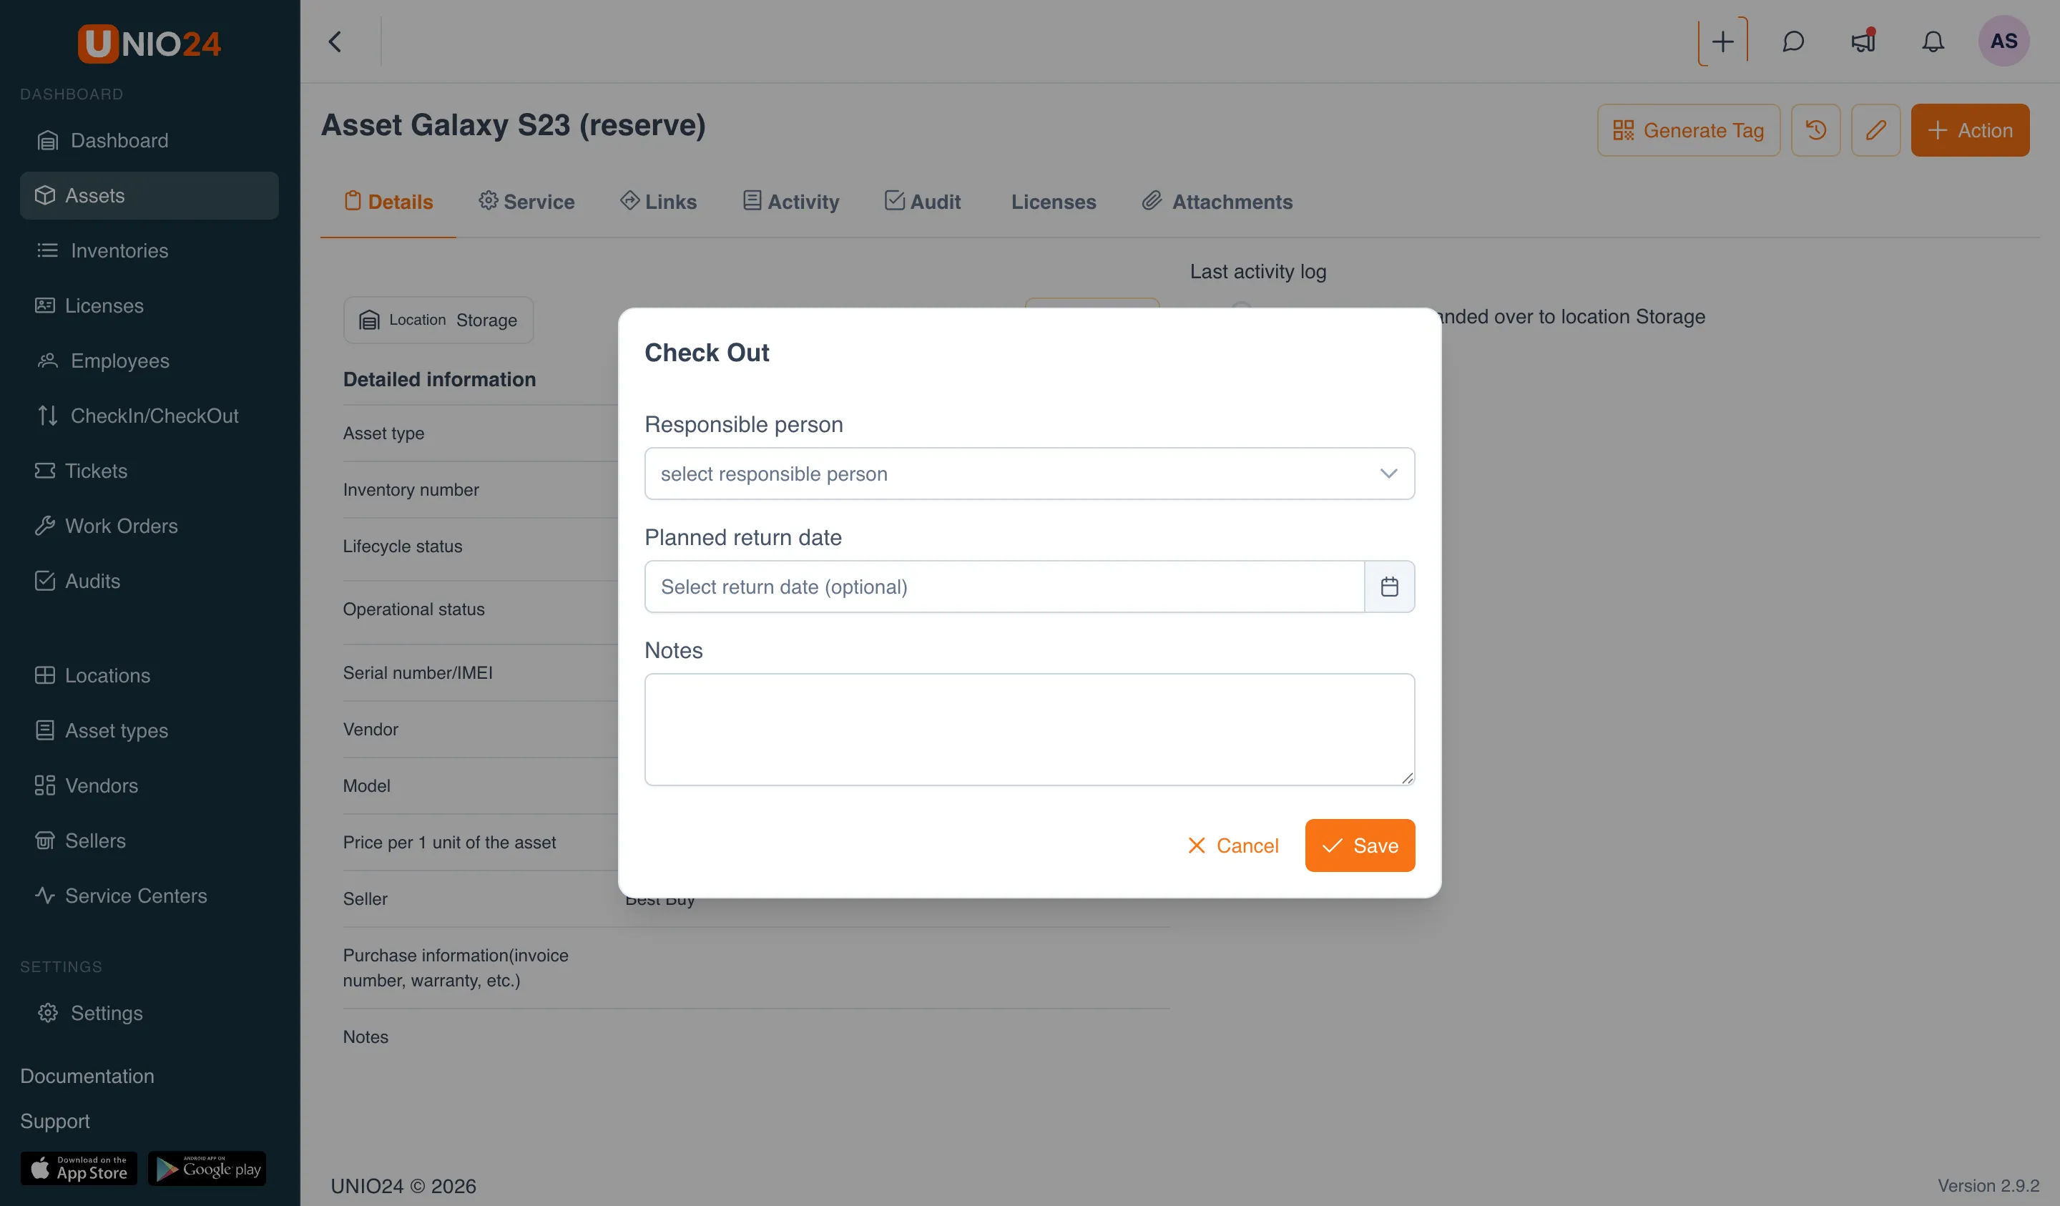Switch to the Licenses tab

coord(1053,202)
